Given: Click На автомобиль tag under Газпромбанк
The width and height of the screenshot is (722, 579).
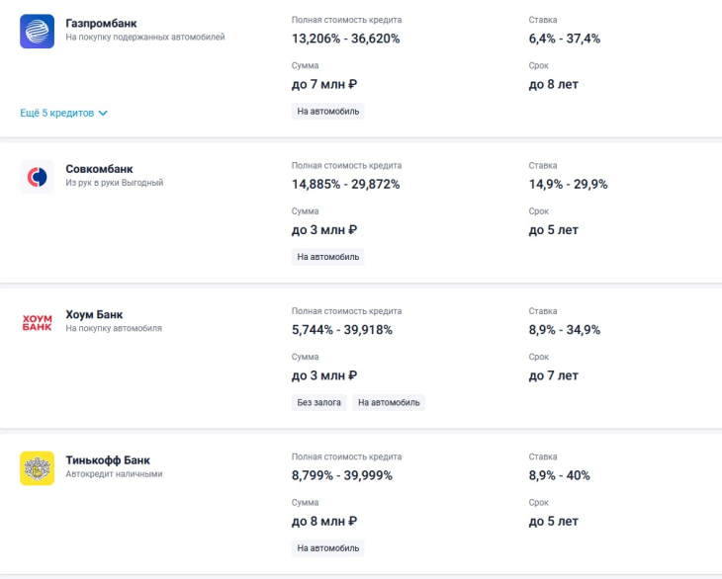Looking at the screenshot, I should pos(327,112).
